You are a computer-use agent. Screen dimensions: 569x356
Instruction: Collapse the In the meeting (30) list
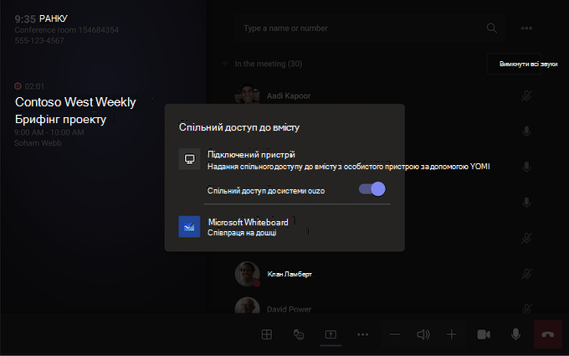click(x=224, y=64)
